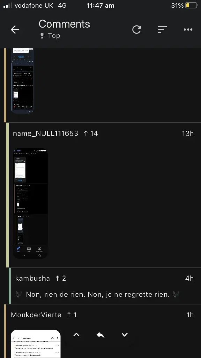
Task: Tap the reply arrow icon
Action: click(x=100, y=335)
